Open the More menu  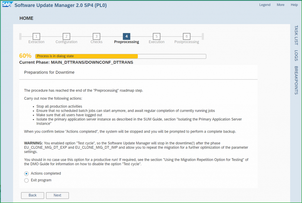(280, 5)
